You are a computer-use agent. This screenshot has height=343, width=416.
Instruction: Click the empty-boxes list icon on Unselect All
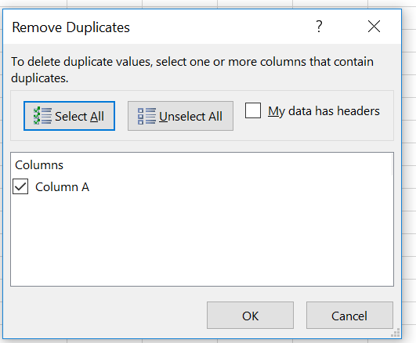coord(147,116)
